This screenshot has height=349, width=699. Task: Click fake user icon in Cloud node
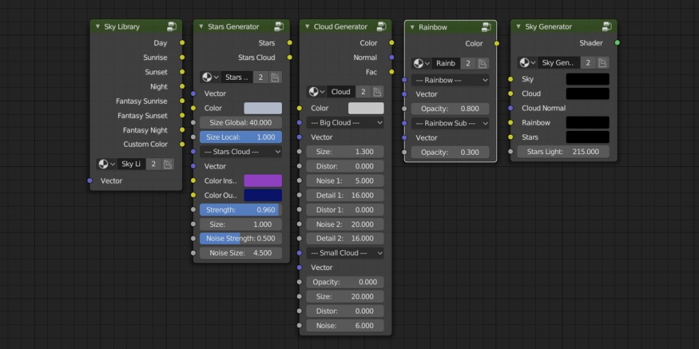378,92
